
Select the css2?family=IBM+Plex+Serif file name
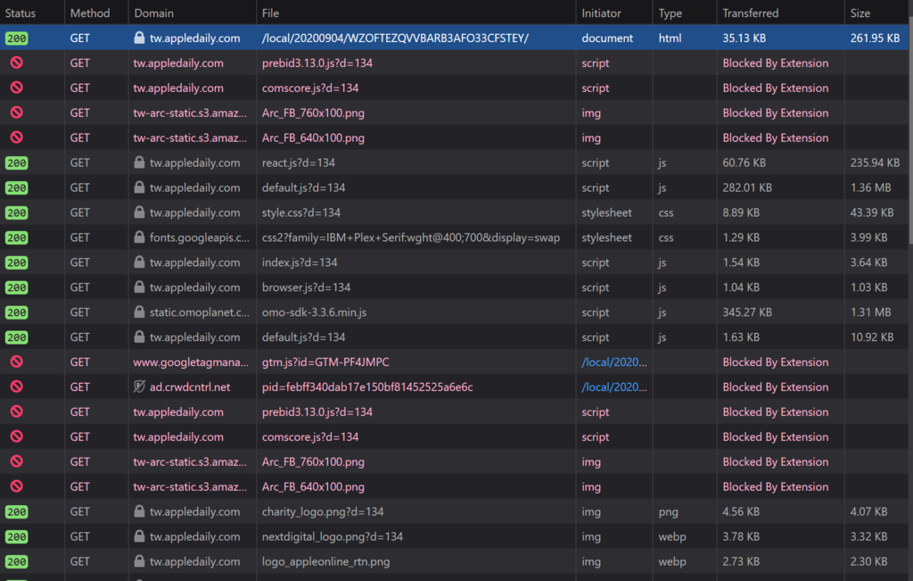coord(410,237)
